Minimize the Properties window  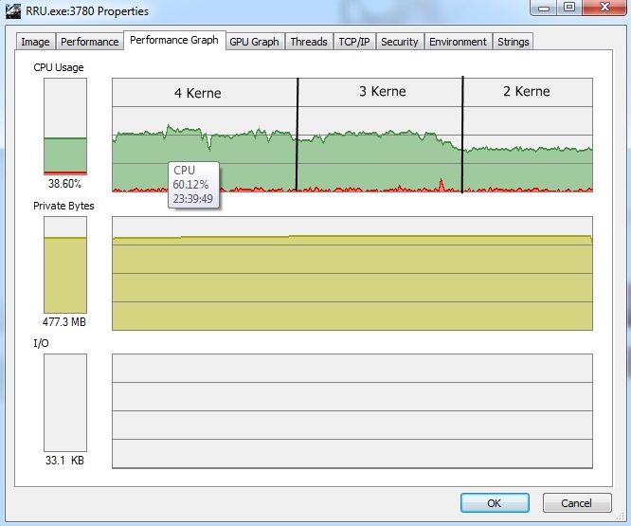point(544,8)
